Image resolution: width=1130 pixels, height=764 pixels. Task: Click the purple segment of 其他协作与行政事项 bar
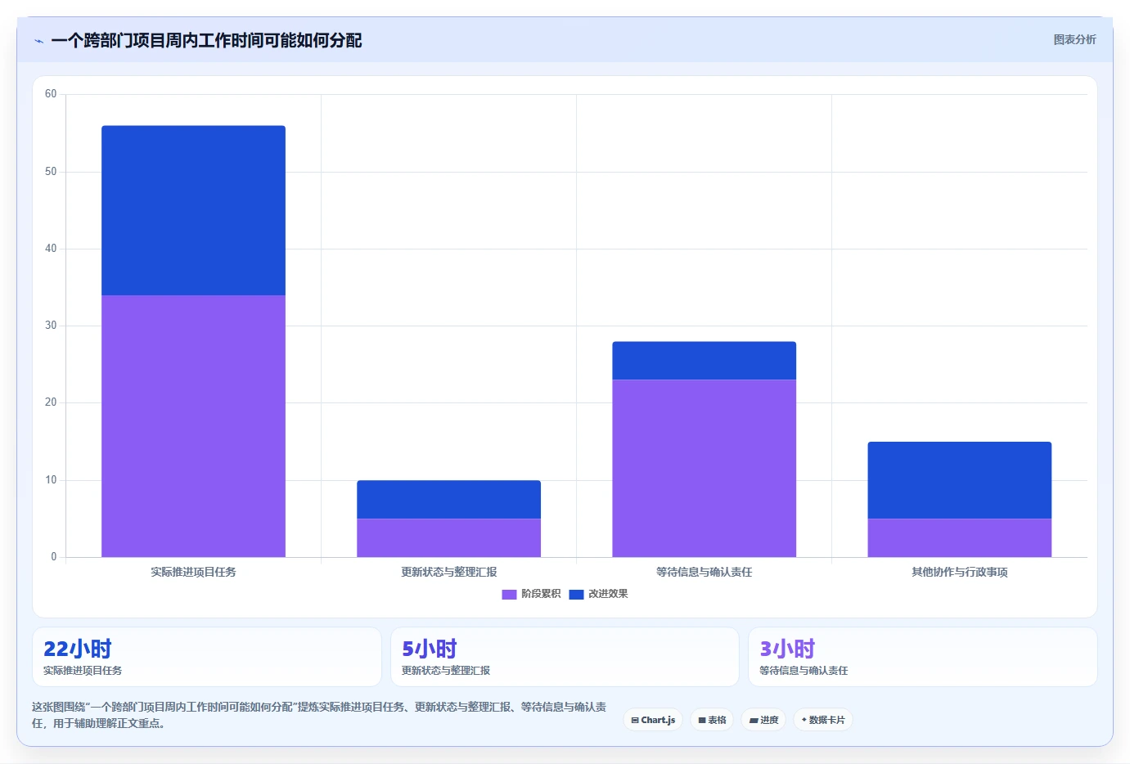(959, 538)
